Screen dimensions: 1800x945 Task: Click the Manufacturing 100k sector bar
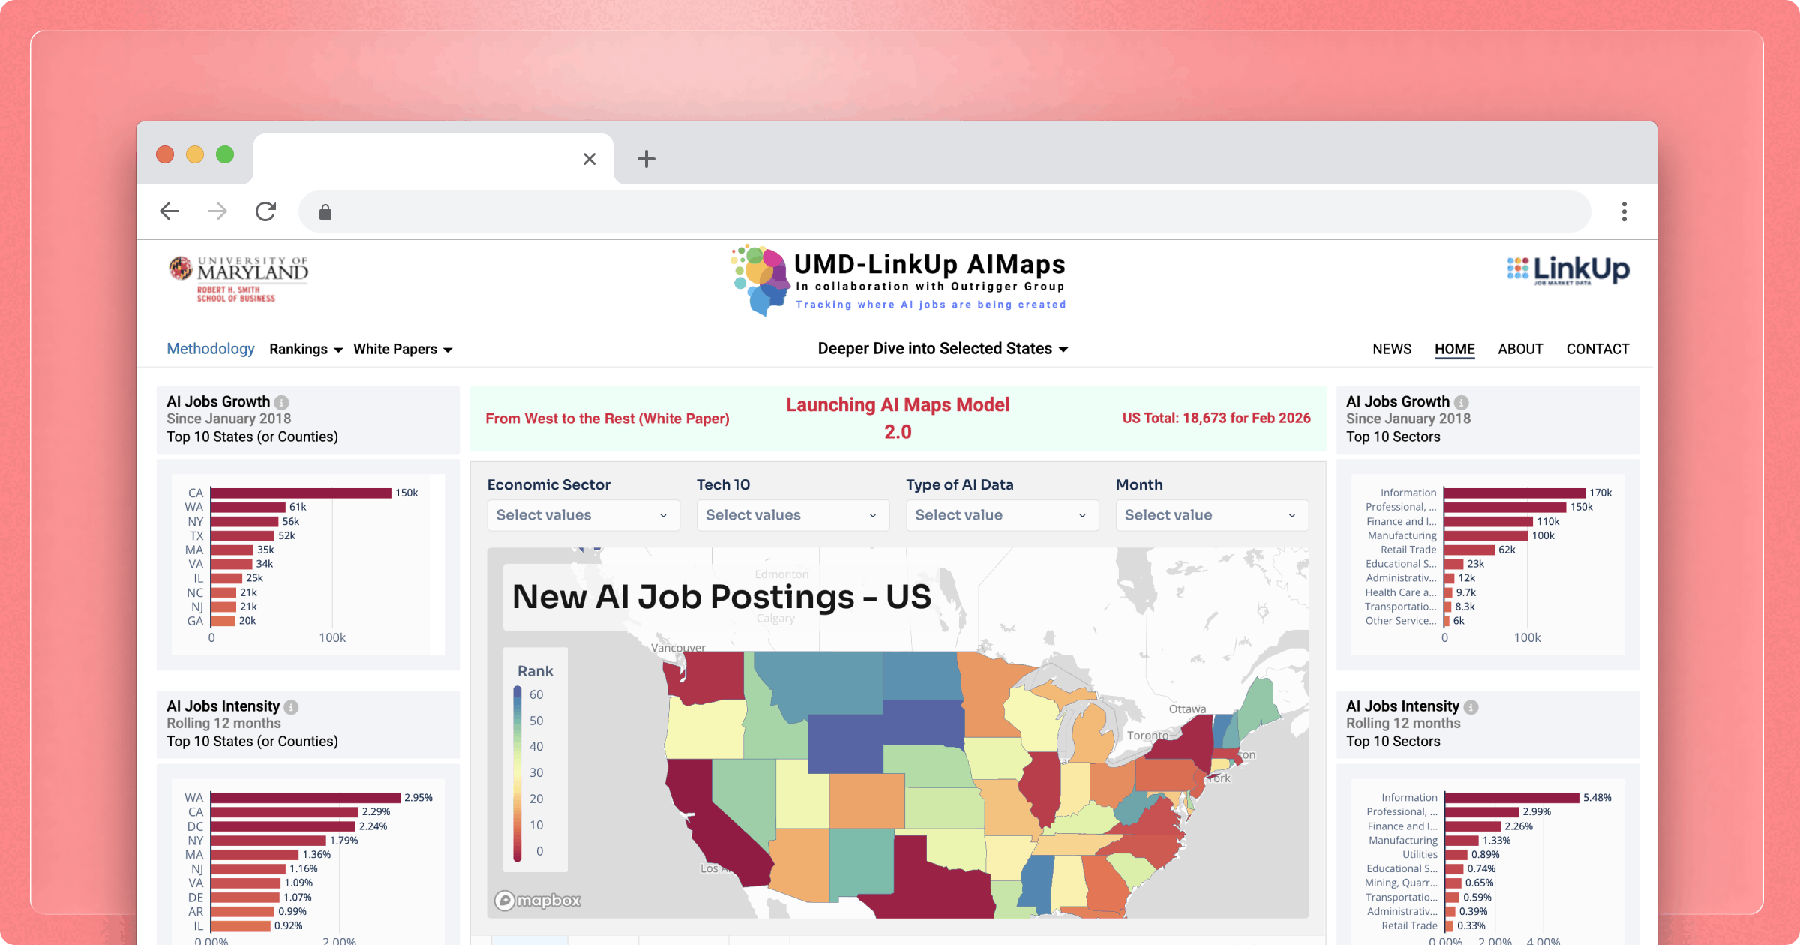(x=1486, y=535)
